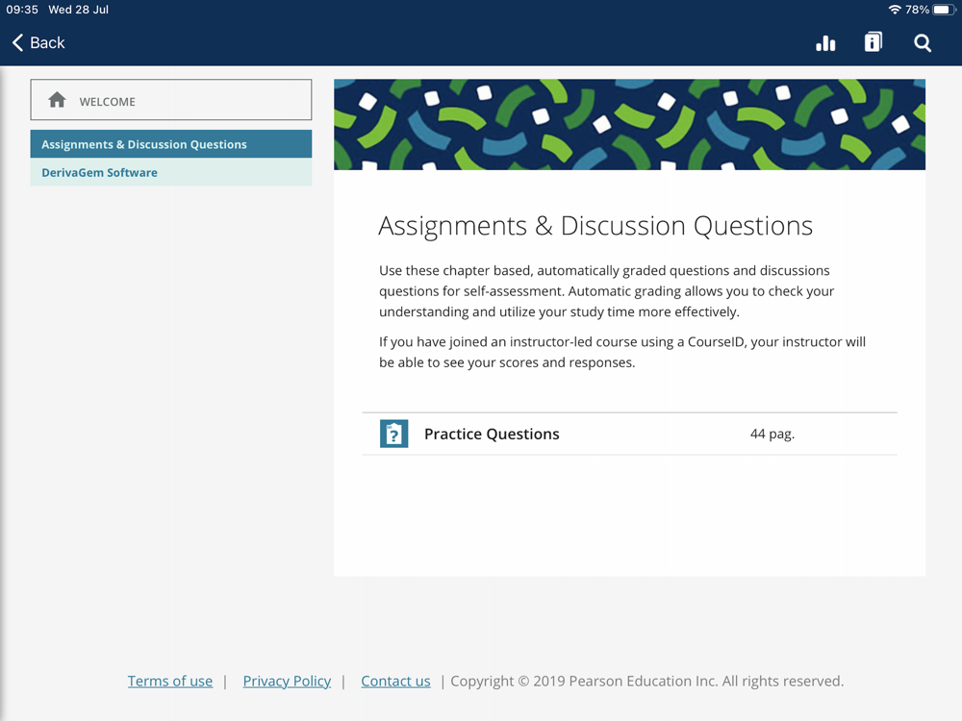962x721 pixels.
Task: Select Assignments & Discussion Questions sidebar item
Action: coord(144,144)
